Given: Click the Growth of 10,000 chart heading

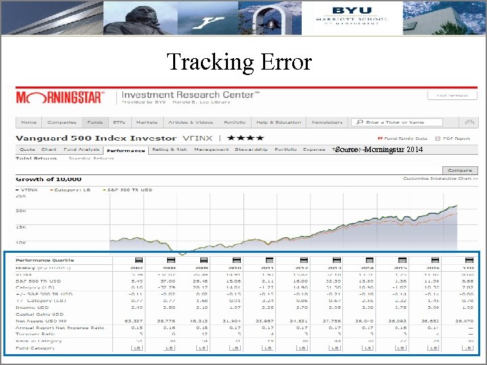Looking at the screenshot, I should point(49,179).
